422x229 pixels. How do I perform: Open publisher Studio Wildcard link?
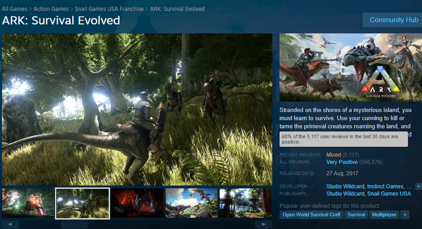pyautogui.click(x=345, y=194)
